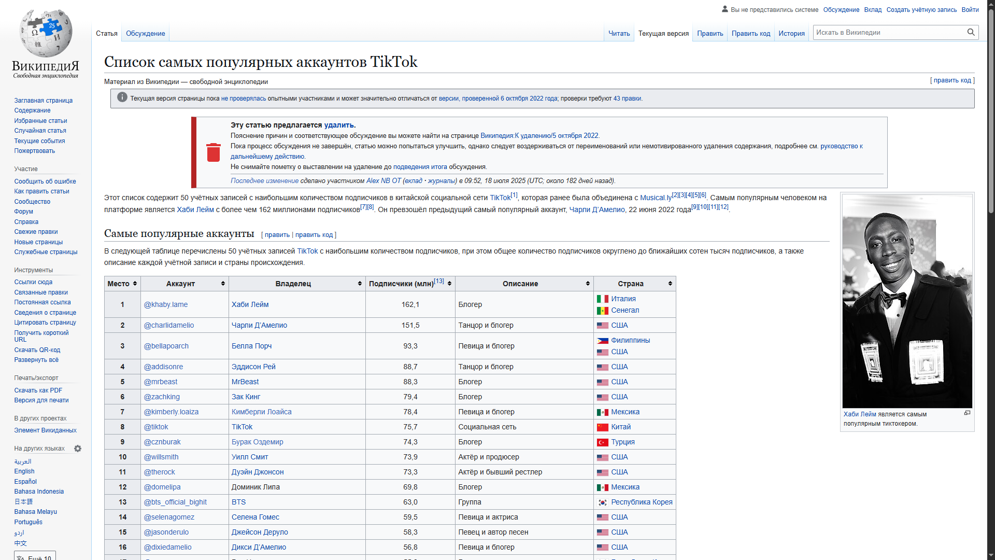Open the @khaby.lame account link
The image size is (995, 560).
tap(165, 304)
